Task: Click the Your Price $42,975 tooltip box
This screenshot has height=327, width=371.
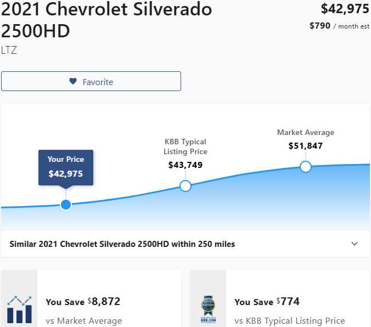Action: point(66,167)
